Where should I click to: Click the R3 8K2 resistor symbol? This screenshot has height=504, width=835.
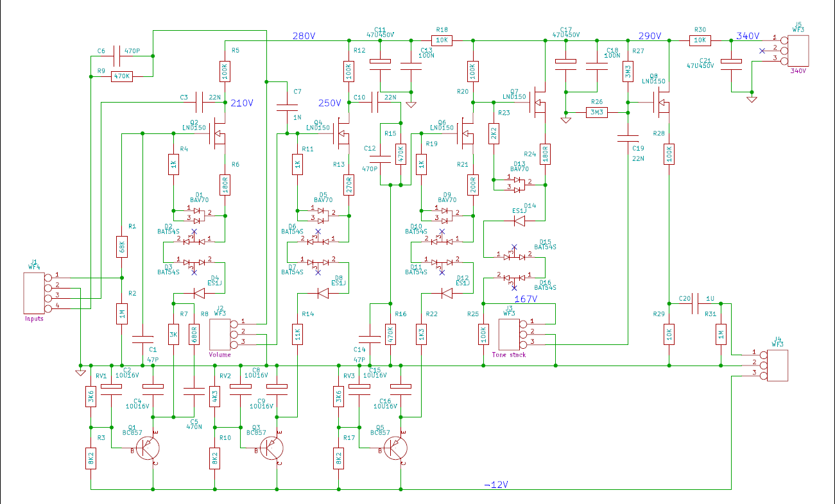[90, 458]
